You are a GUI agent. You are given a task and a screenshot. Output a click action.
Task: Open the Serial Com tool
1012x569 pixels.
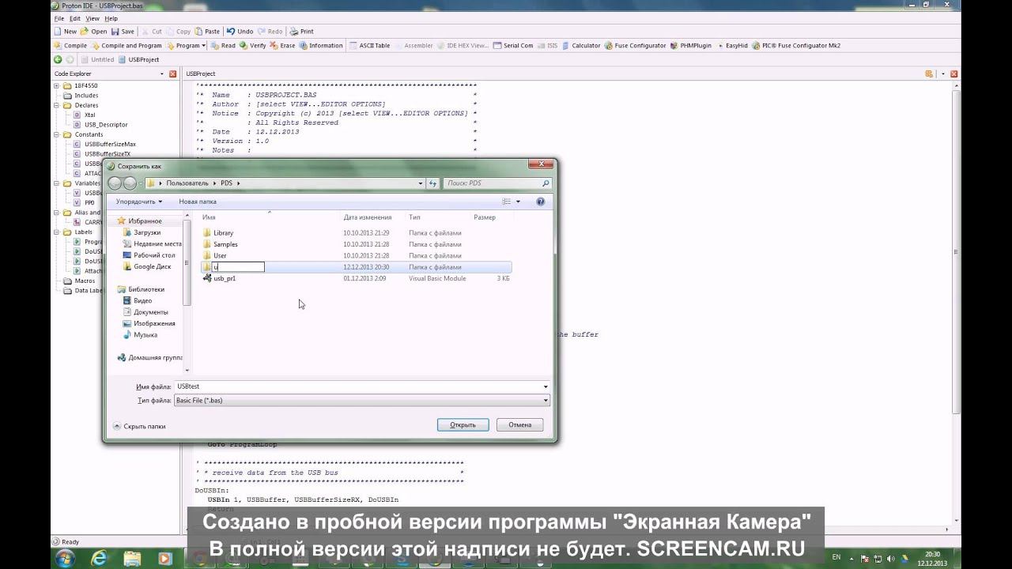pos(513,46)
